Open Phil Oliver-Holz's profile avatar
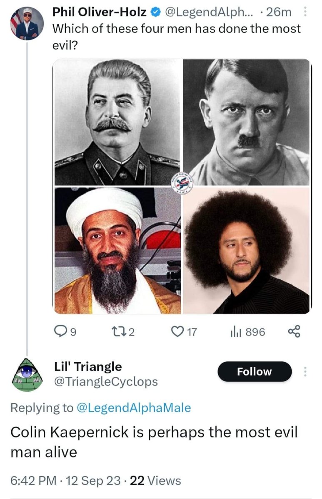The image size is (322, 499). tap(27, 23)
